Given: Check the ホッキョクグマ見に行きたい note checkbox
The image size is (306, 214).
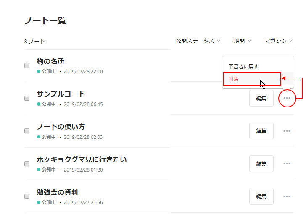Looking at the screenshot, I should [x=27, y=164].
